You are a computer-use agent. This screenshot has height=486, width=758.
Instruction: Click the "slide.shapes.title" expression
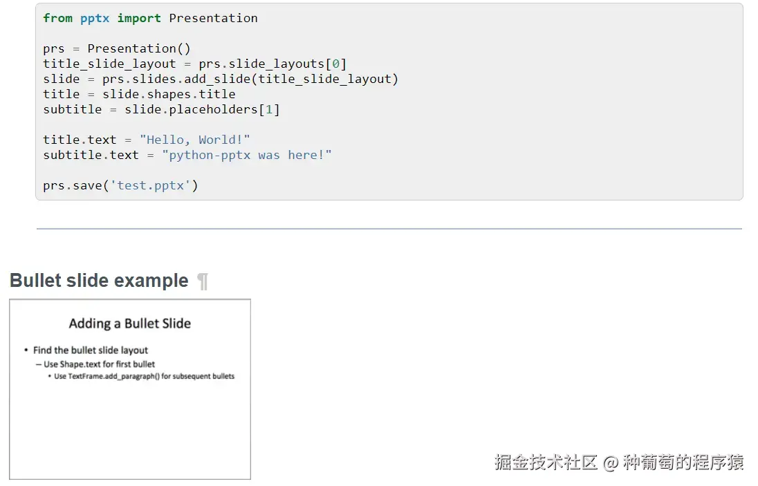169,94
